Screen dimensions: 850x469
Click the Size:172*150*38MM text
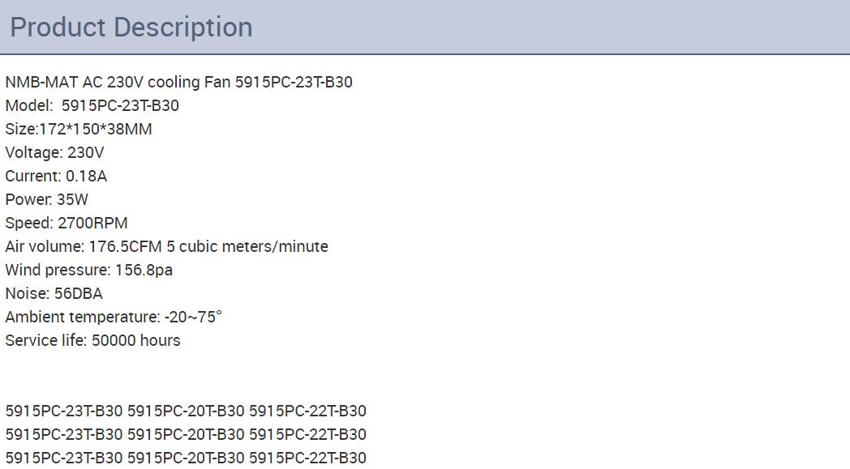pos(79,129)
